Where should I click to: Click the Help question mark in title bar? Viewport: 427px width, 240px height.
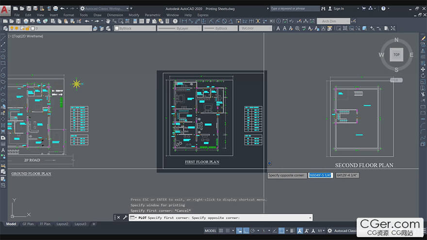[x=383, y=8]
